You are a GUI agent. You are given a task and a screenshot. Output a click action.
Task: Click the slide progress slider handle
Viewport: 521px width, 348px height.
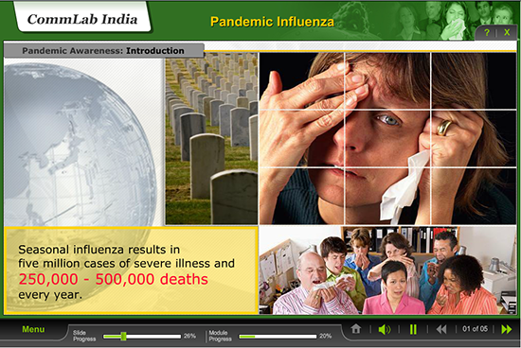123,336
